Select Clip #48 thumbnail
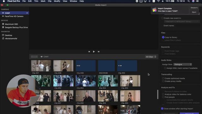 (63, 66)
